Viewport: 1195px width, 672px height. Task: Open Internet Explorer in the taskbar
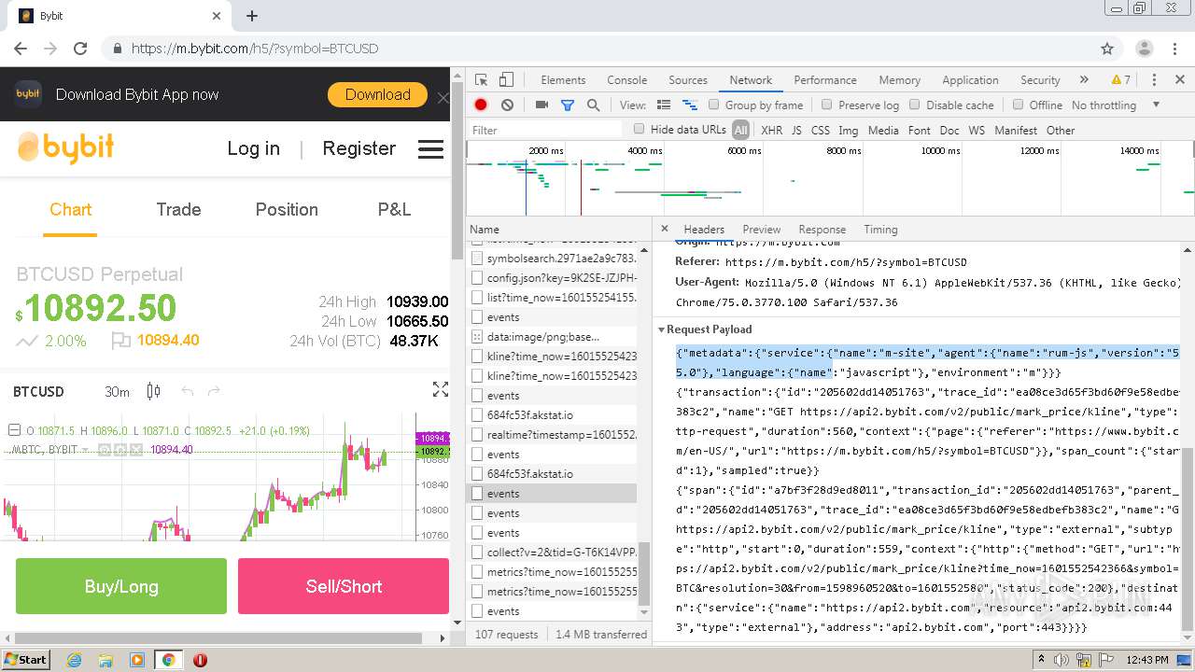(x=74, y=660)
